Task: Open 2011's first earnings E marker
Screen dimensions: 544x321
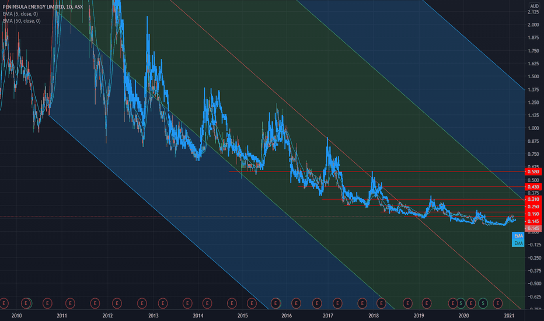Action: click(x=70, y=303)
